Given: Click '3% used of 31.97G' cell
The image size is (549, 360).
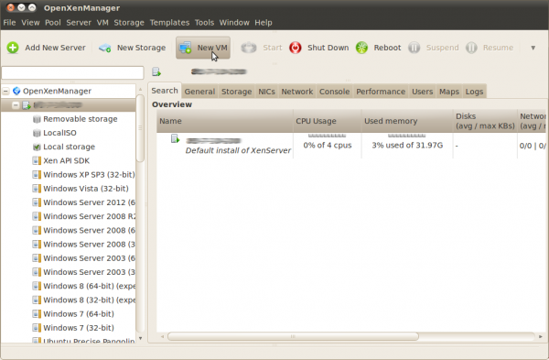Looking at the screenshot, I should (x=407, y=145).
